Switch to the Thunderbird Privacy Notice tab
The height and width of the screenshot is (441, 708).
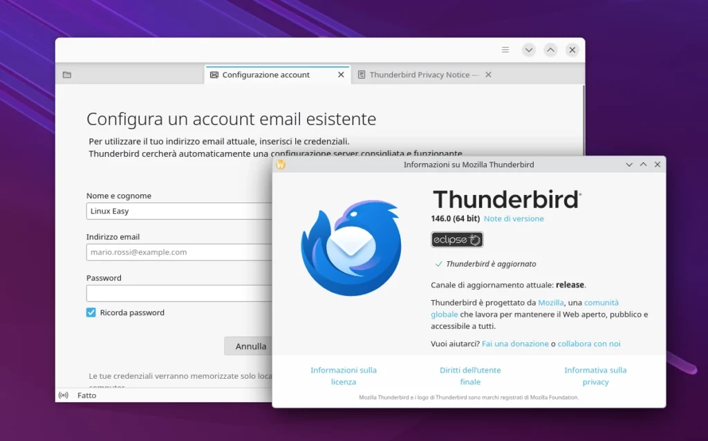point(422,74)
